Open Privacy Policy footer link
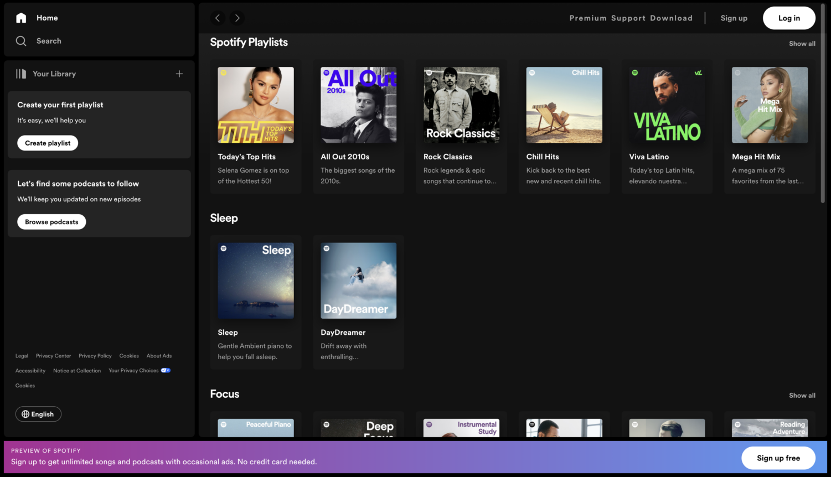This screenshot has height=477, width=831. (x=95, y=356)
